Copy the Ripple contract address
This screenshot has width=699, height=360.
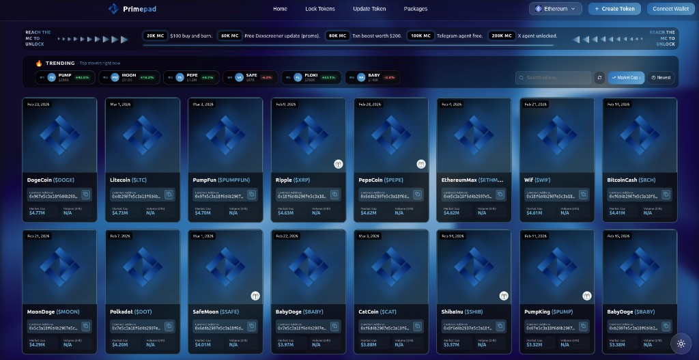click(x=334, y=195)
